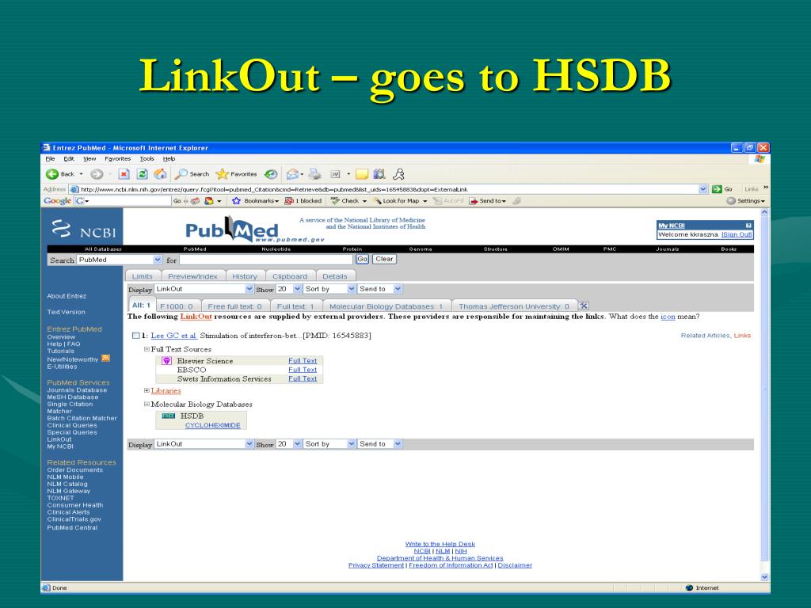811x608 pixels.
Task: Open MeSH Database in the sidebar
Action: (x=72, y=397)
